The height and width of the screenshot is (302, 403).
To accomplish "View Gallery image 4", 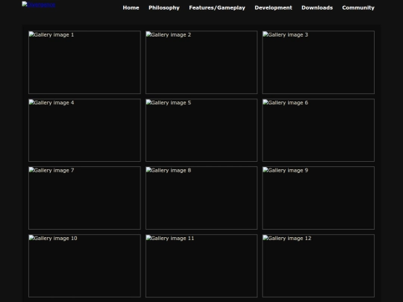I will coord(84,130).
